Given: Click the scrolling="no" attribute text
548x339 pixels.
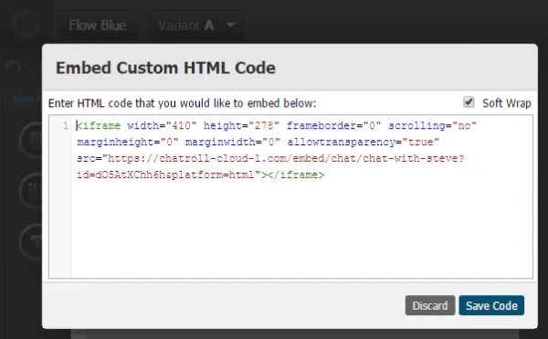Looking at the screenshot, I should coord(432,125).
